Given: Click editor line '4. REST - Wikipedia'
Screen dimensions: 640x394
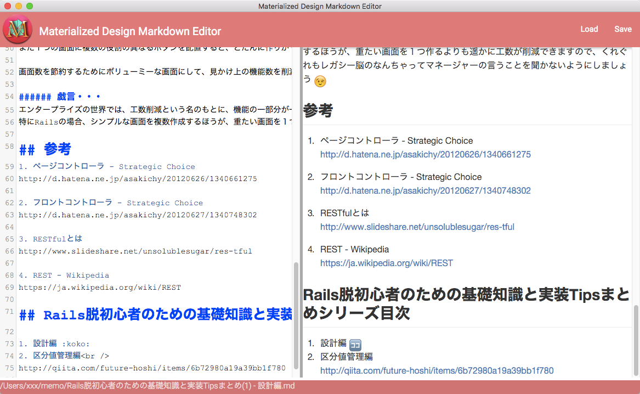Looking at the screenshot, I should click(x=64, y=275).
